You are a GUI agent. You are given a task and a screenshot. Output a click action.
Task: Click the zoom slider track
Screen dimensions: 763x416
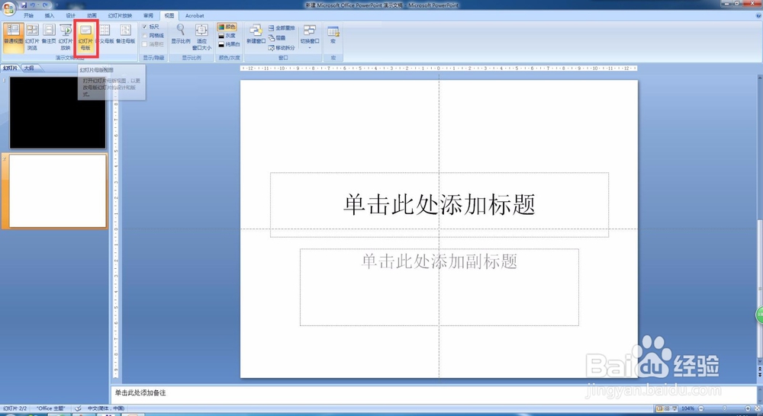click(725, 408)
